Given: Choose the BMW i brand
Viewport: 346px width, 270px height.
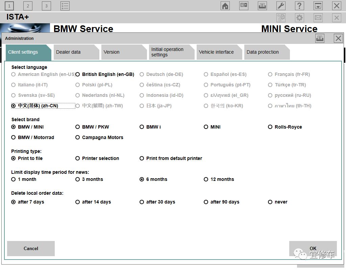Looking at the screenshot, I should point(150,127).
